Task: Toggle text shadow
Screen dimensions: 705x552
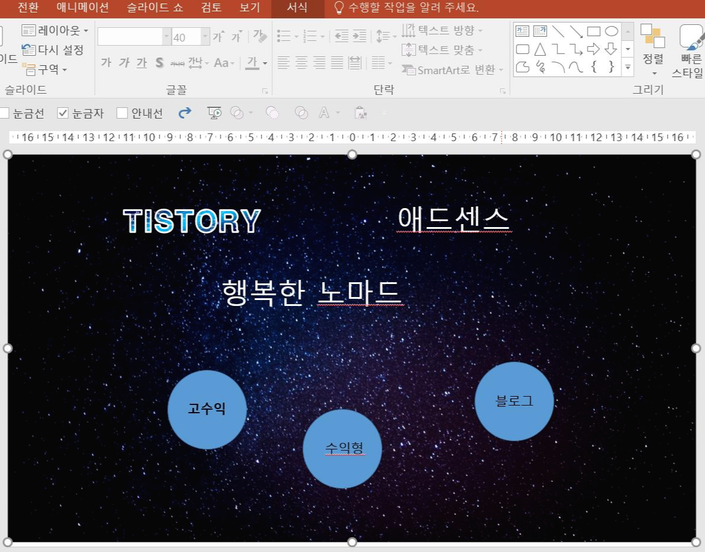Action: pos(159,62)
